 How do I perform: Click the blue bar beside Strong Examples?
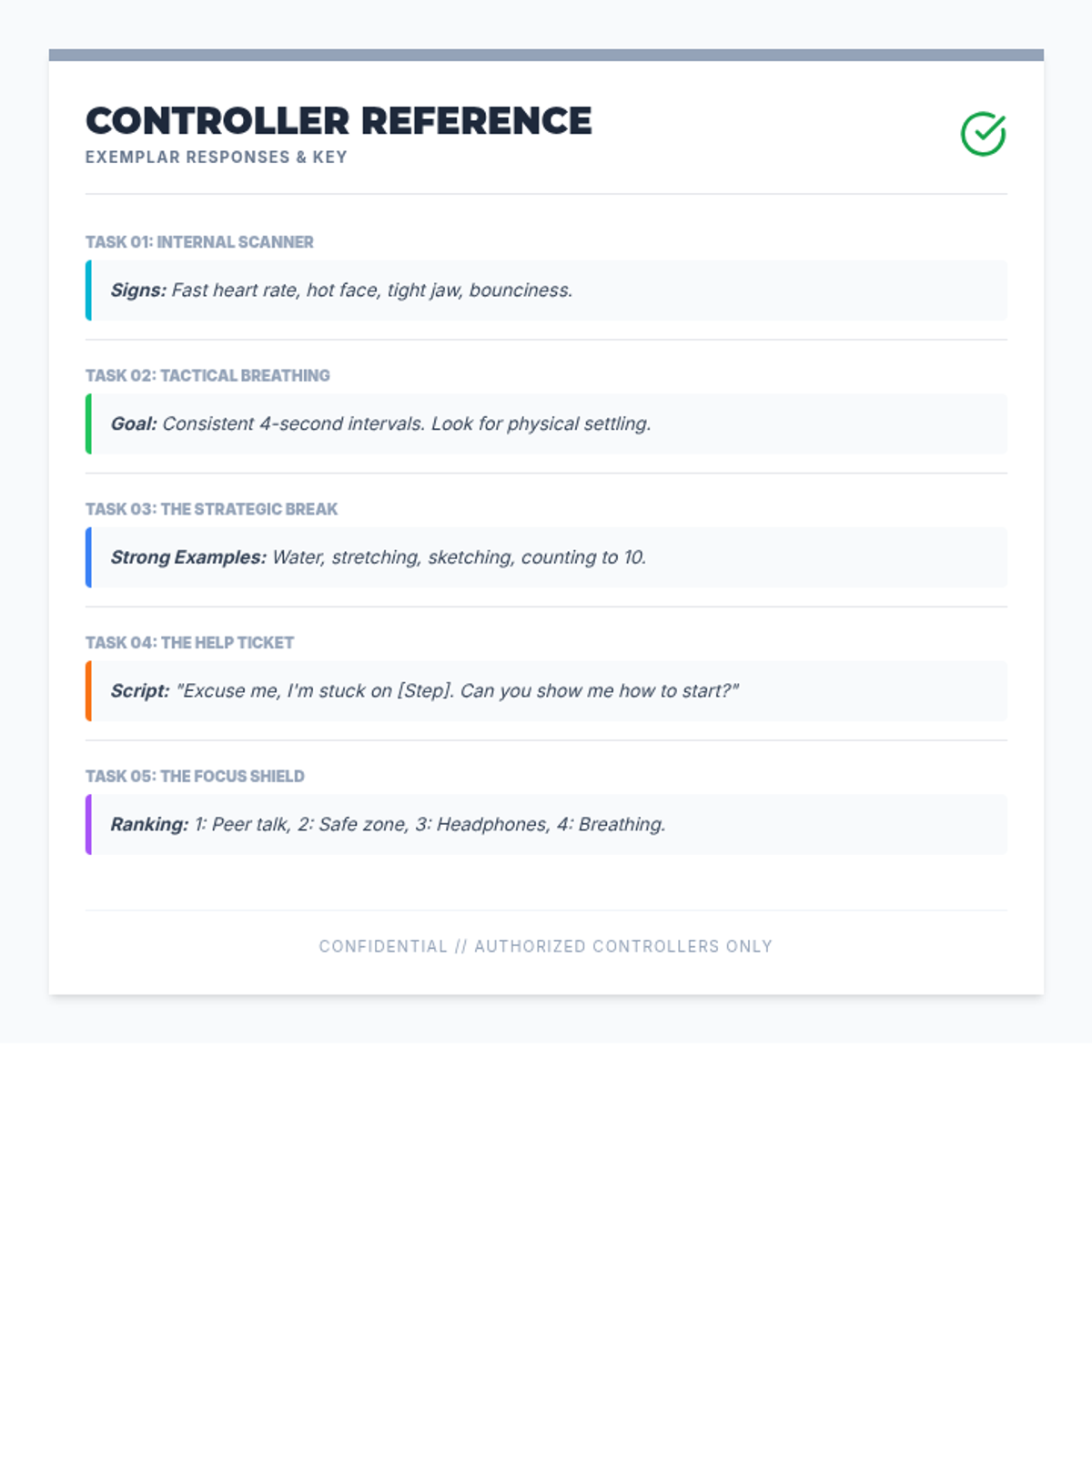88,557
